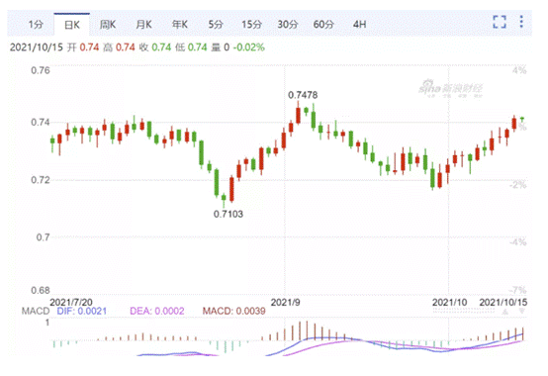Open the 5分 interval tab

pos(216,25)
